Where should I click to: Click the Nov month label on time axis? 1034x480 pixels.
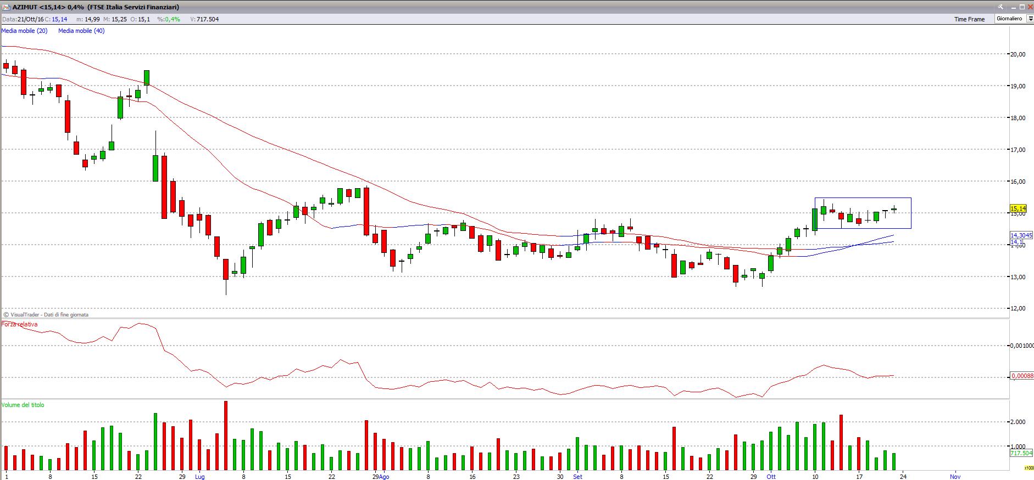[955, 477]
